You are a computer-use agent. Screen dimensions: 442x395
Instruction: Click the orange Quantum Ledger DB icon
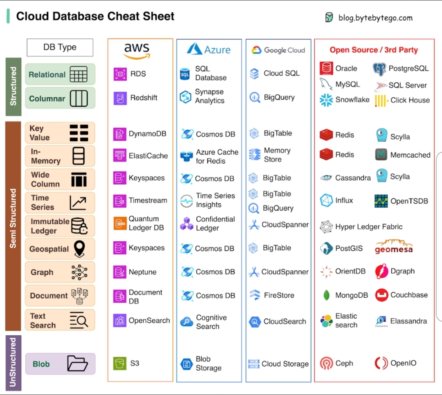pos(120,223)
